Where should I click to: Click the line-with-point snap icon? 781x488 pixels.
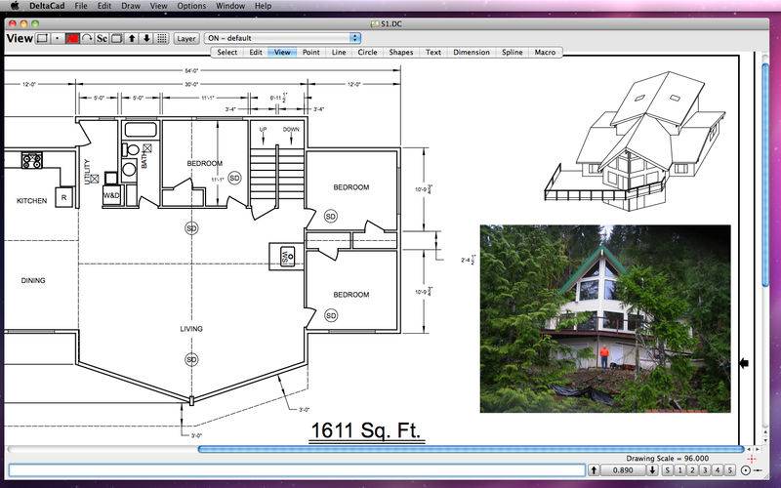[758, 470]
